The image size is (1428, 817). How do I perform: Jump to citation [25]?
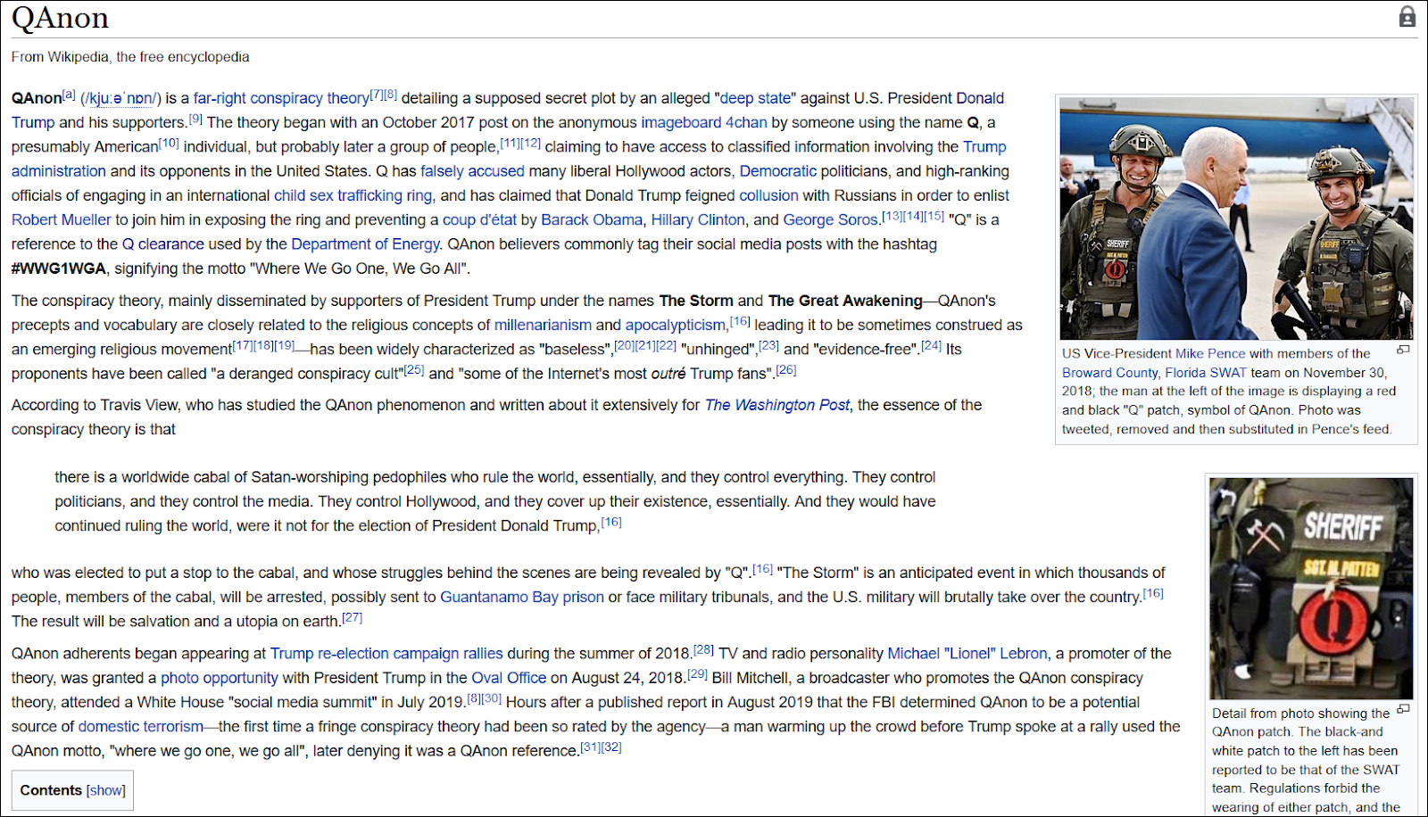point(414,369)
